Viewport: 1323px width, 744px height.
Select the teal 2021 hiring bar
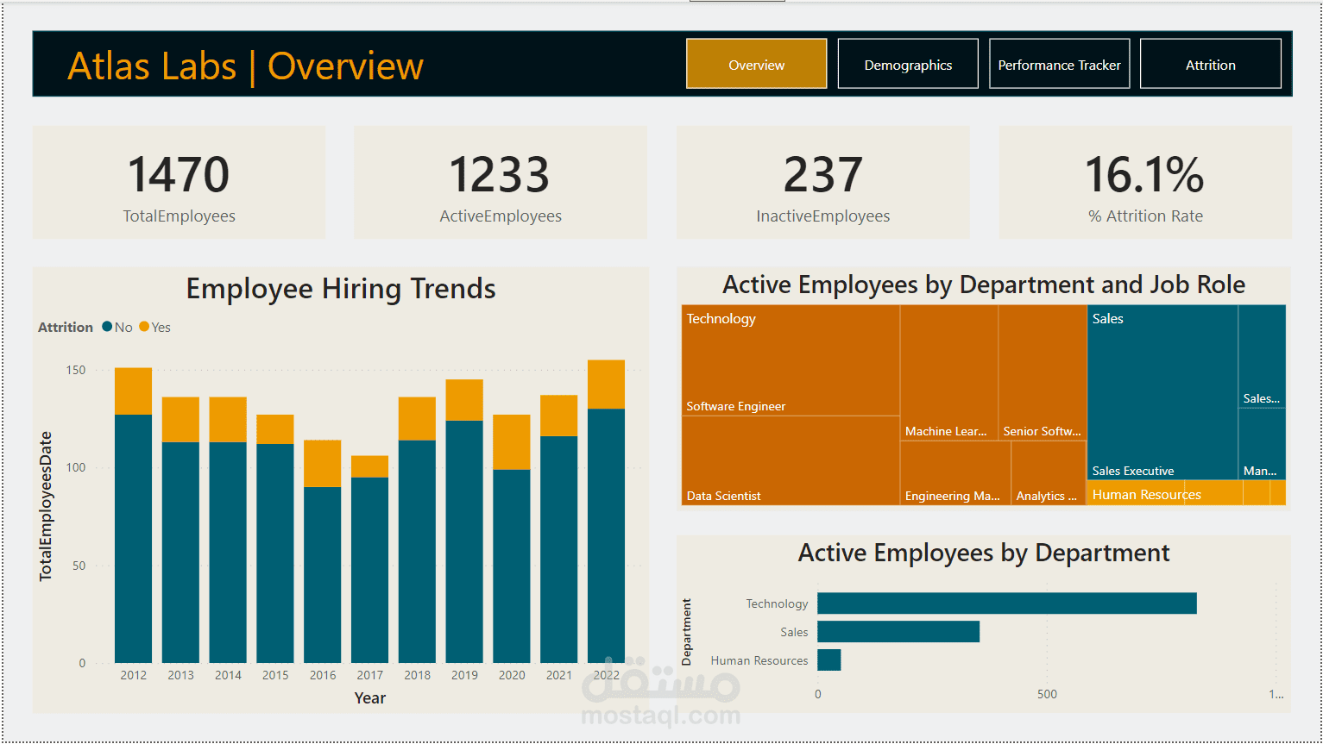(x=559, y=549)
